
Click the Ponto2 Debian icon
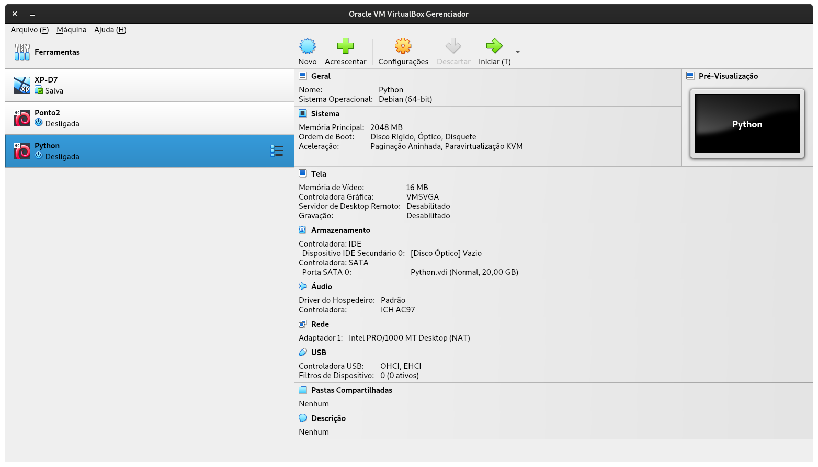(x=22, y=118)
